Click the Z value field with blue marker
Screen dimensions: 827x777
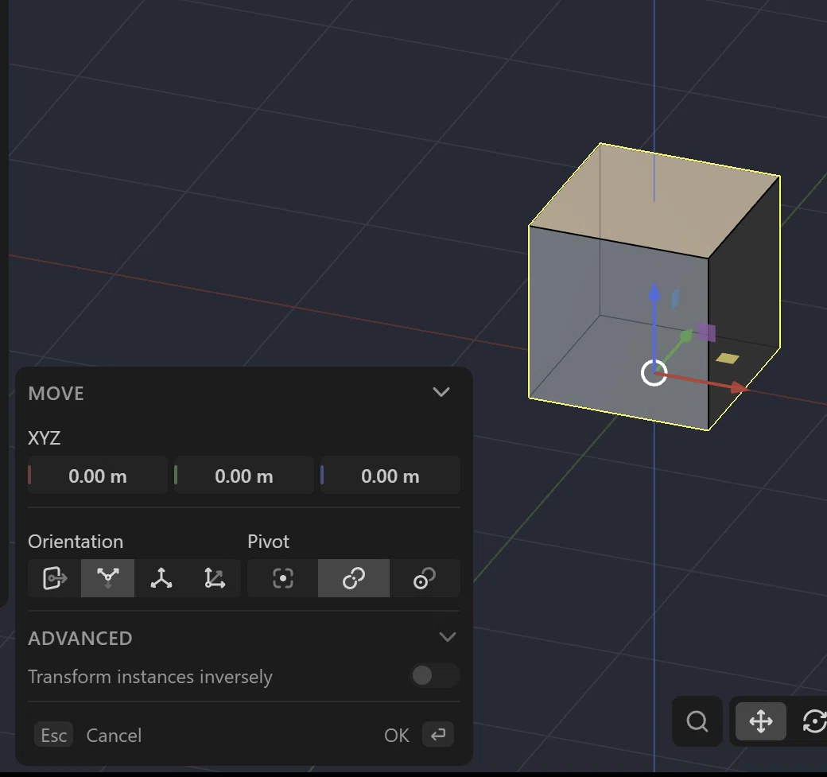[390, 476]
